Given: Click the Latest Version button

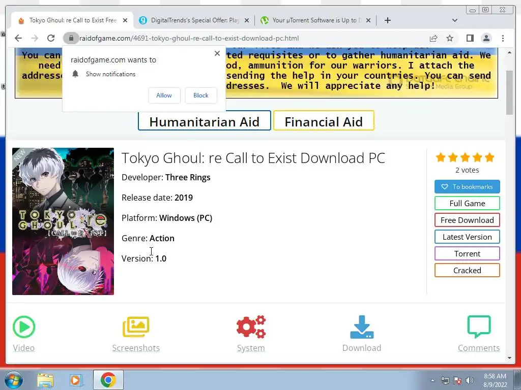Looking at the screenshot, I should [467, 237].
